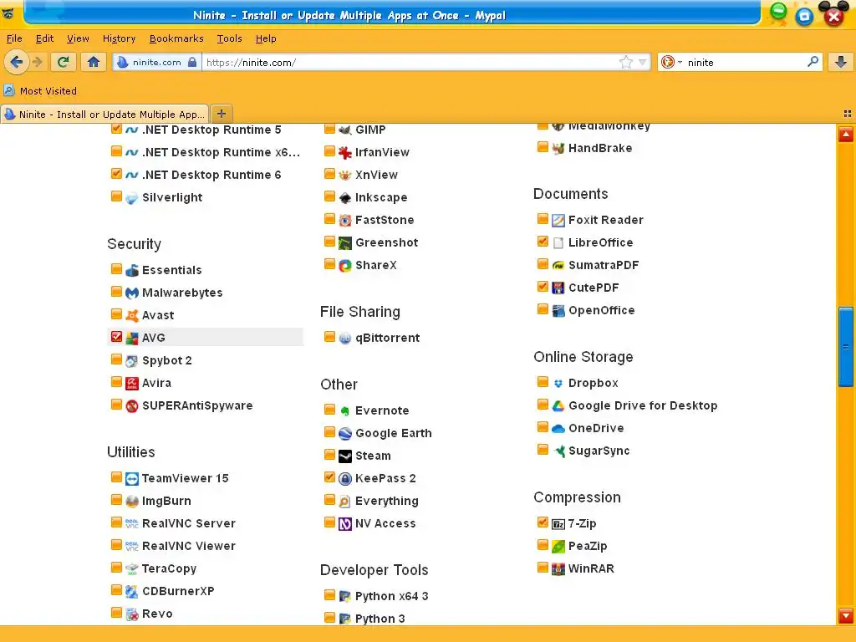The image size is (856, 642).
Task: Click the OneDrive cloud icon
Action: (558, 429)
